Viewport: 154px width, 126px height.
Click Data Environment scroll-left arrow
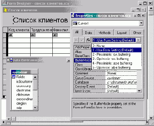(x=8, y=119)
